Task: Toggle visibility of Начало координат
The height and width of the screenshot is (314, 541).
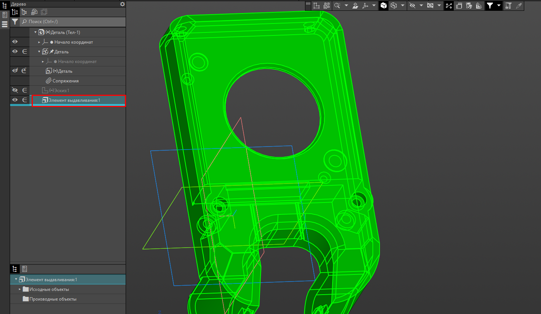Action: (x=15, y=42)
